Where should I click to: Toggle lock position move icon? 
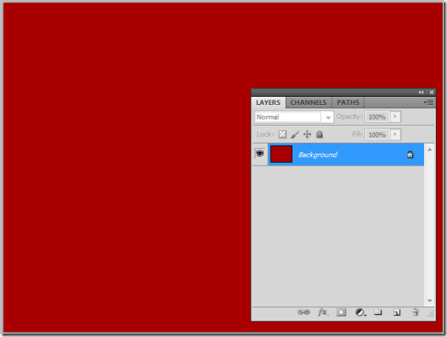307,134
